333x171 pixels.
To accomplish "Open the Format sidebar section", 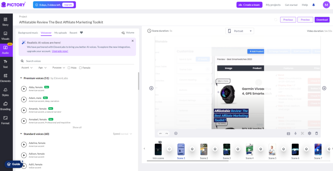I will click(x=6, y=120).
